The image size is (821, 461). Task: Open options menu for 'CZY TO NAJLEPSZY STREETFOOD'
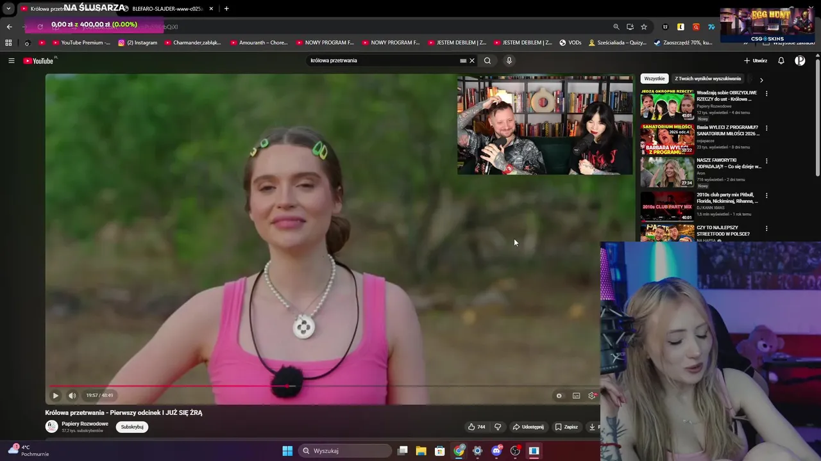click(766, 229)
